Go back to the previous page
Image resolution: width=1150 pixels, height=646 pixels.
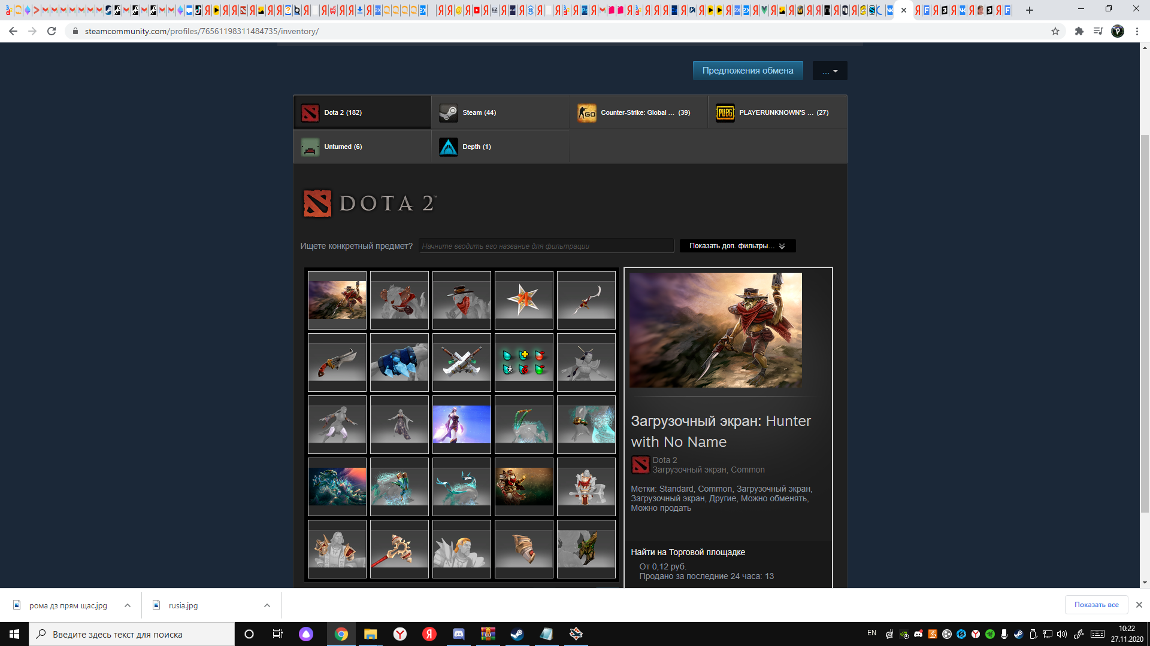click(x=13, y=31)
